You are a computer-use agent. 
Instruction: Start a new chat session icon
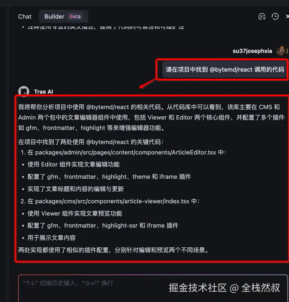(x=262, y=17)
